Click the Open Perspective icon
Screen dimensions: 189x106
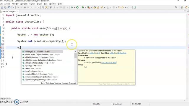point(182,7)
